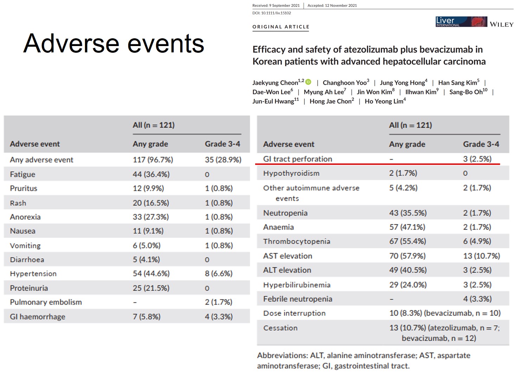Click the "GI tract perforation" row label
Screen dimensions: 517x374
tap(298, 159)
